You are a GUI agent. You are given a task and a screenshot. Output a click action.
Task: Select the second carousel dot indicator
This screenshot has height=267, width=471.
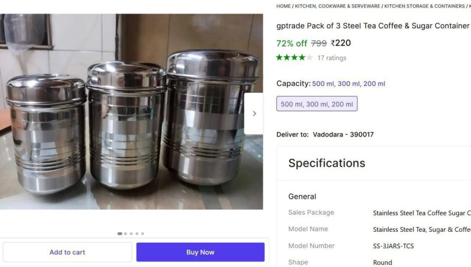click(126, 234)
